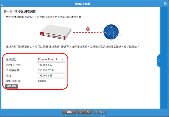Click the 第一步 step heading text

click(x=19, y=12)
